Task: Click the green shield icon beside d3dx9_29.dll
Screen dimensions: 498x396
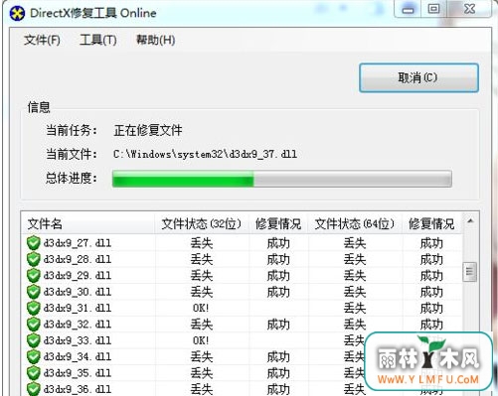Action: point(34,276)
